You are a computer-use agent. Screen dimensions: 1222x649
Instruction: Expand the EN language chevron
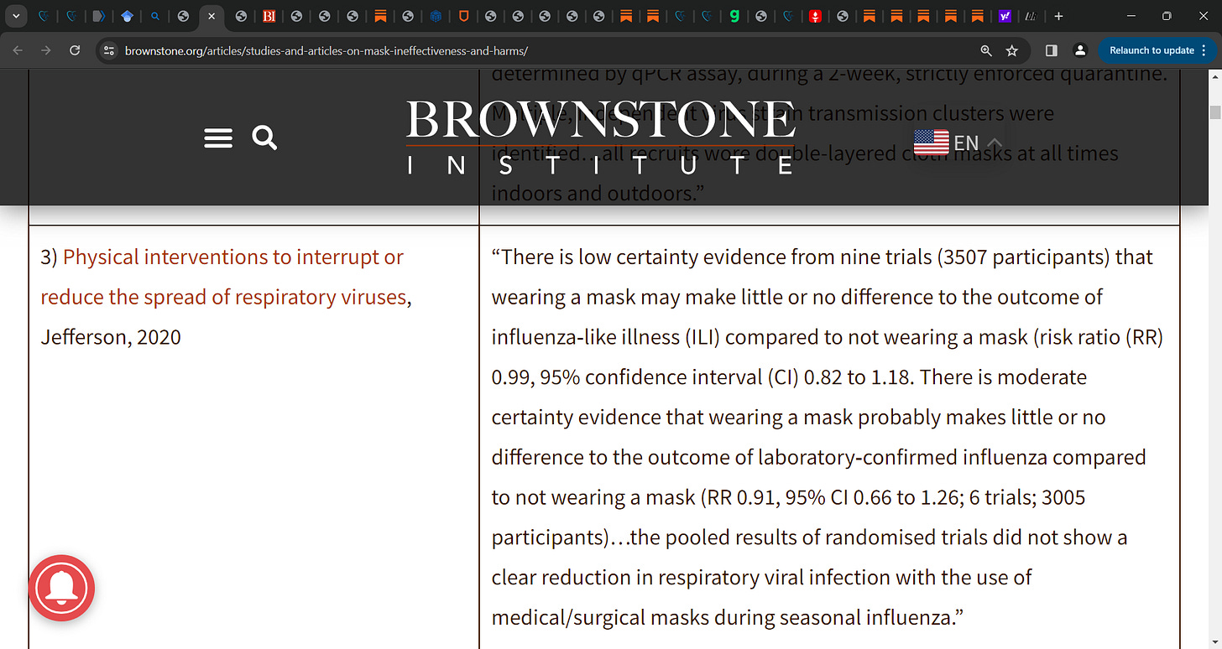click(x=993, y=143)
